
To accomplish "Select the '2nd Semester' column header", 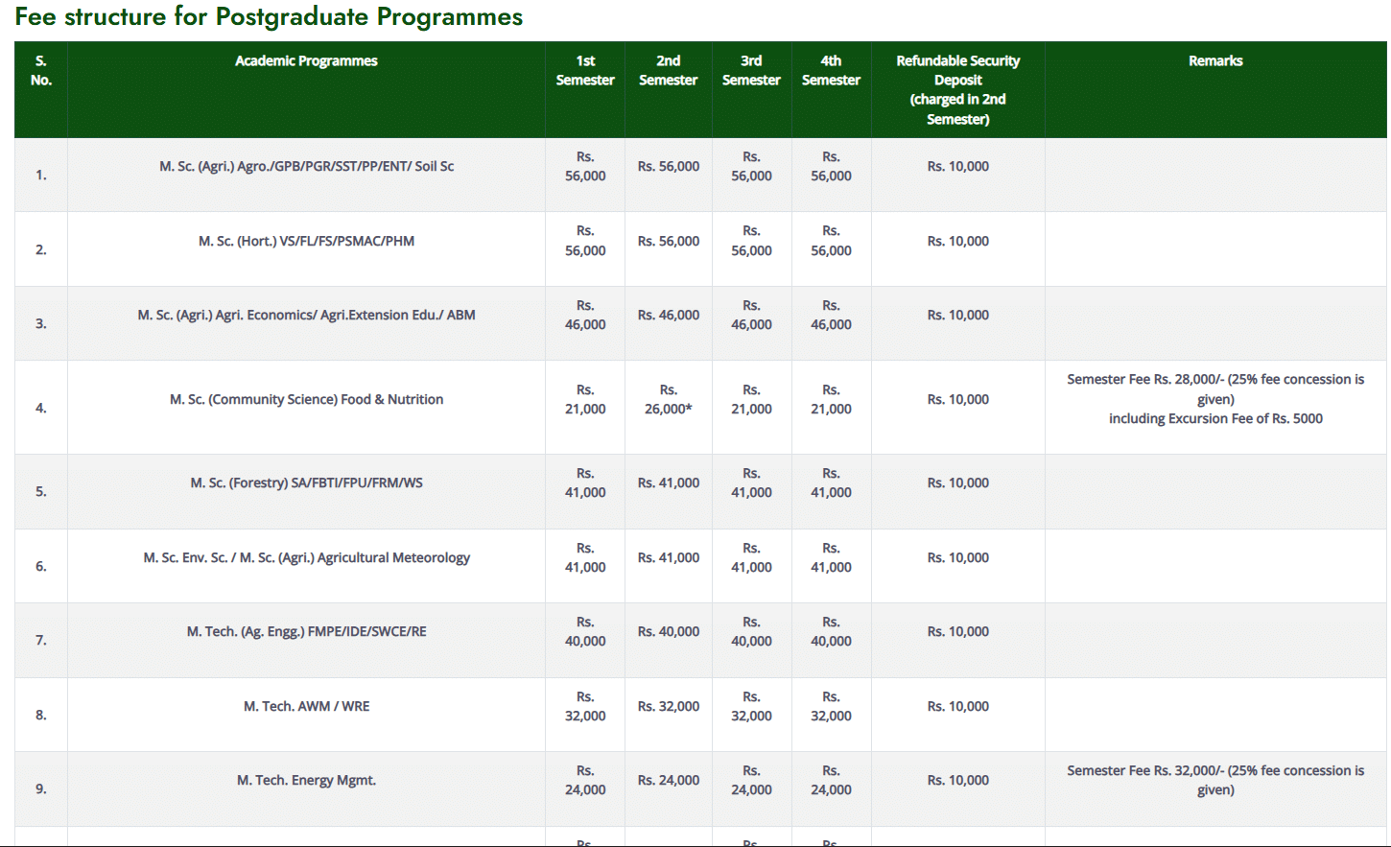I will click(668, 71).
